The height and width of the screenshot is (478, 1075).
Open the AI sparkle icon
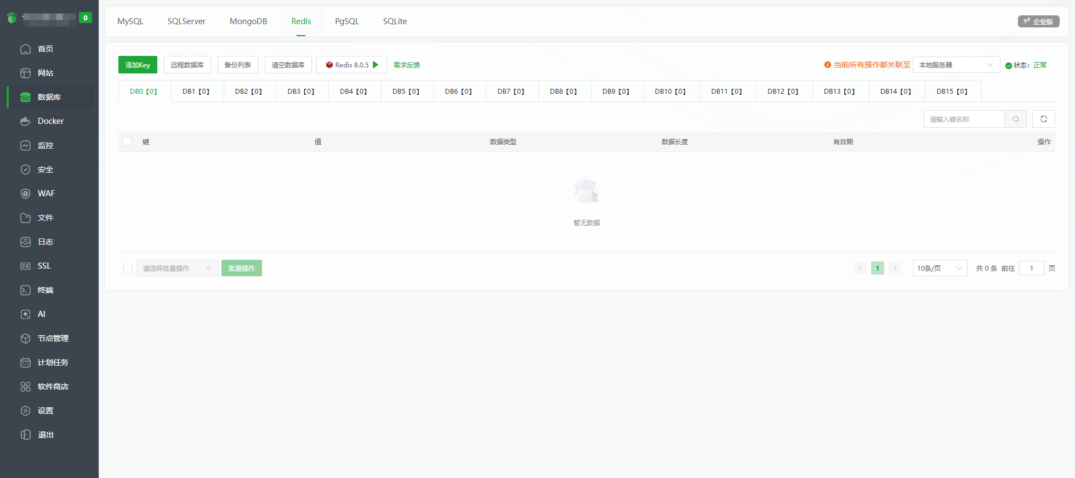click(x=25, y=314)
